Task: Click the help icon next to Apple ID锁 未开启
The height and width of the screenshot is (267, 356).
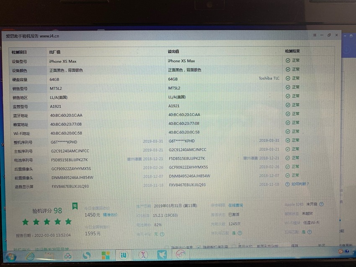Action: (321, 204)
